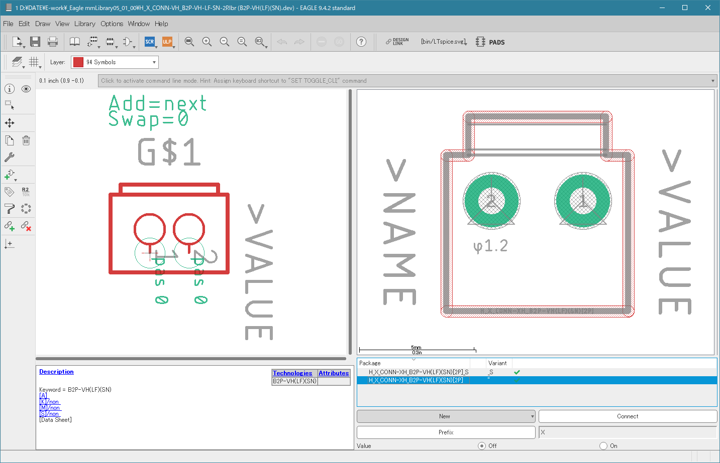The width and height of the screenshot is (720, 463).
Task: Click the Save floppy disk icon
Action: (x=35, y=42)
